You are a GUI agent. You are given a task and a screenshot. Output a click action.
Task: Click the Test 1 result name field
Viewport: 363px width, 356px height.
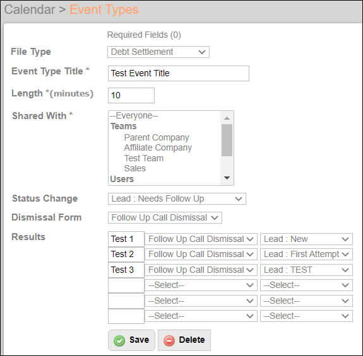coord(126,239)
